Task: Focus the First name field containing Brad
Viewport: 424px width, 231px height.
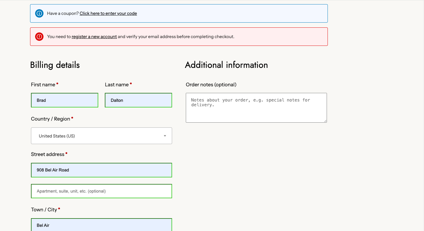Action: tap(65, 100)
